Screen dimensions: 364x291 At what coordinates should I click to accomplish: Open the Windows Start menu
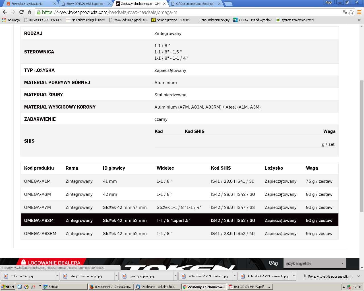coord(8,287)
